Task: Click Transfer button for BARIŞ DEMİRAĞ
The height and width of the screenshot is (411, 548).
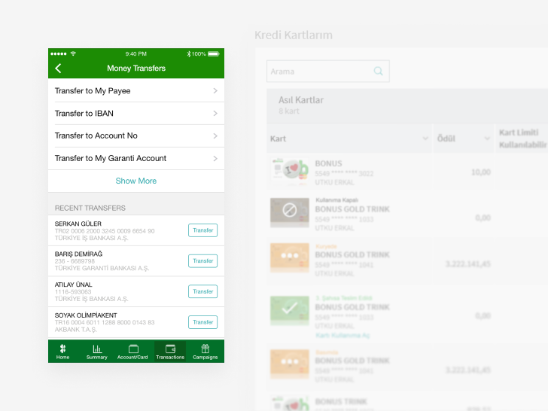Action: [x=202, y=261]
